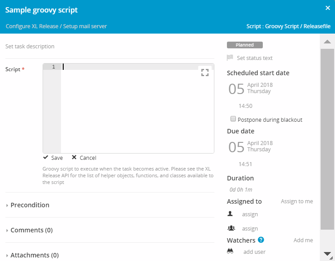The width and height of the screenshot is (335, 261).
Task: Click the scheduled start date 05 April 2018
Action: click(251, 88)
